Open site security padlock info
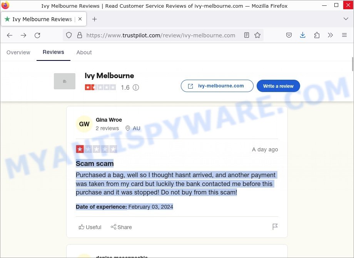 pyautogui.click(x=80, y=35)
